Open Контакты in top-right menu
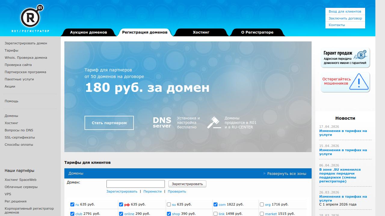This screenshot has height=216, width=385. tap(337, 25)
